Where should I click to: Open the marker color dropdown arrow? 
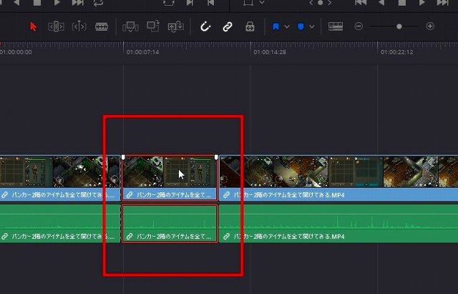312,27
